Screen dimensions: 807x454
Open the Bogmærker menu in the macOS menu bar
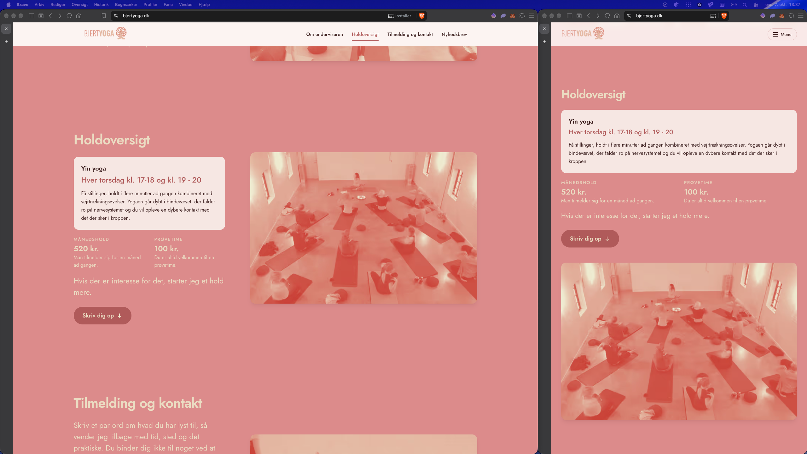[126, 4]
